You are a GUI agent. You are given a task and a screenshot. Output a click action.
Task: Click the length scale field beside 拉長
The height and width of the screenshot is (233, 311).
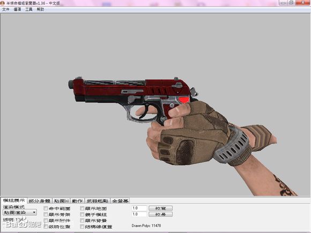139,214
